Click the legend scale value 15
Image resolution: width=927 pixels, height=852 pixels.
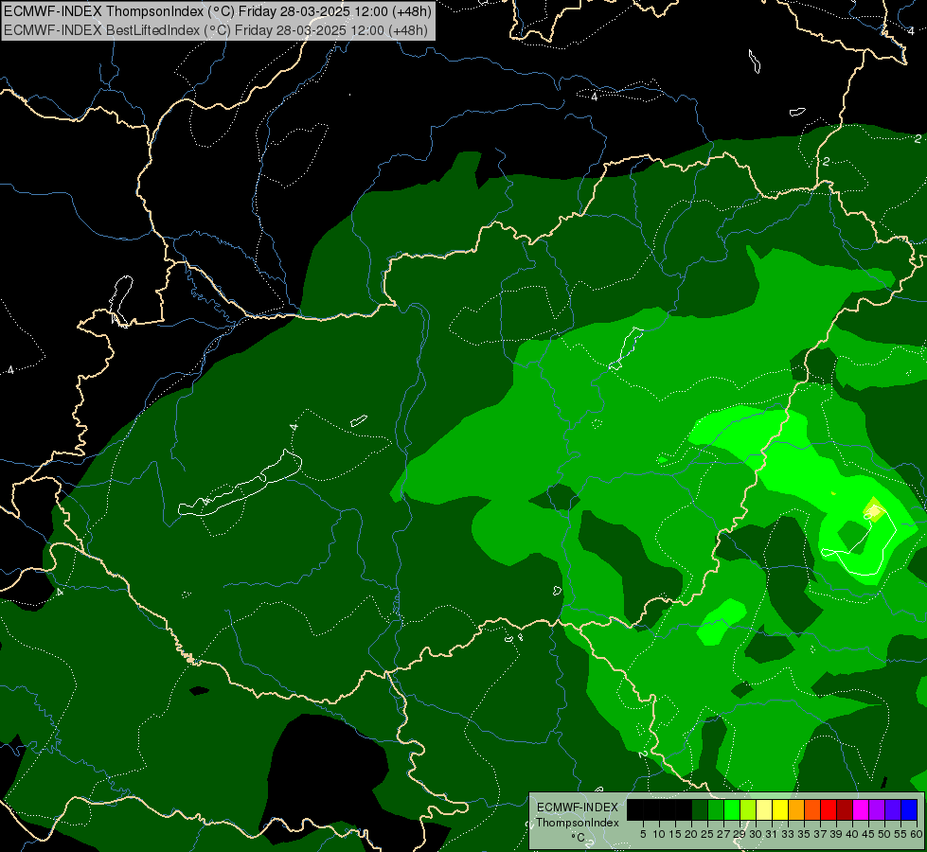point(675,834)
